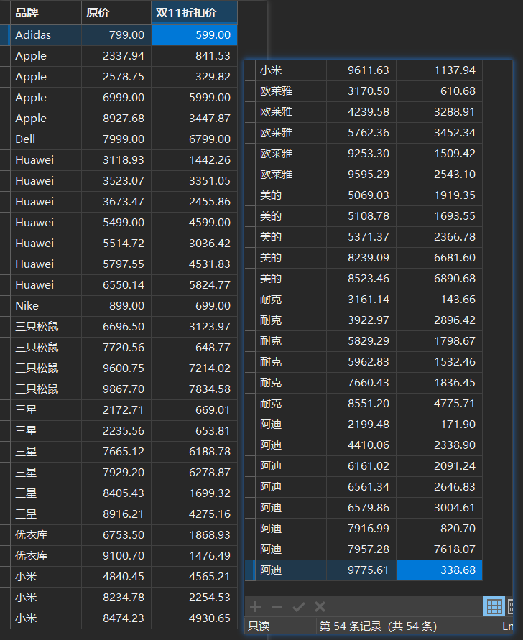This screenshot has height=640, width=523.
Task: Click the 9611.63 小米 price cell
Action: pos(361,70)
